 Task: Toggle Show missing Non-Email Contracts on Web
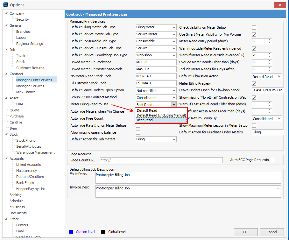coord(254,97)
